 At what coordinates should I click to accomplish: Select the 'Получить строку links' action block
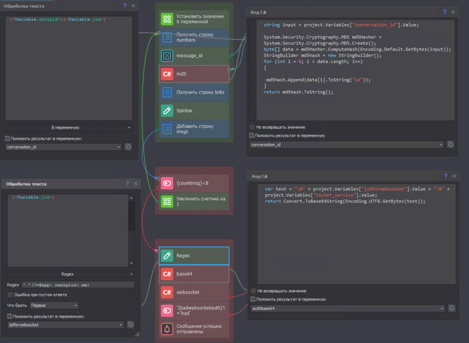[x=194, y=92]
